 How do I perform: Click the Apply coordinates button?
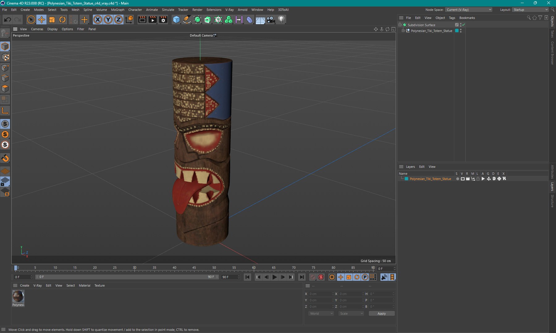coord(381,314)
